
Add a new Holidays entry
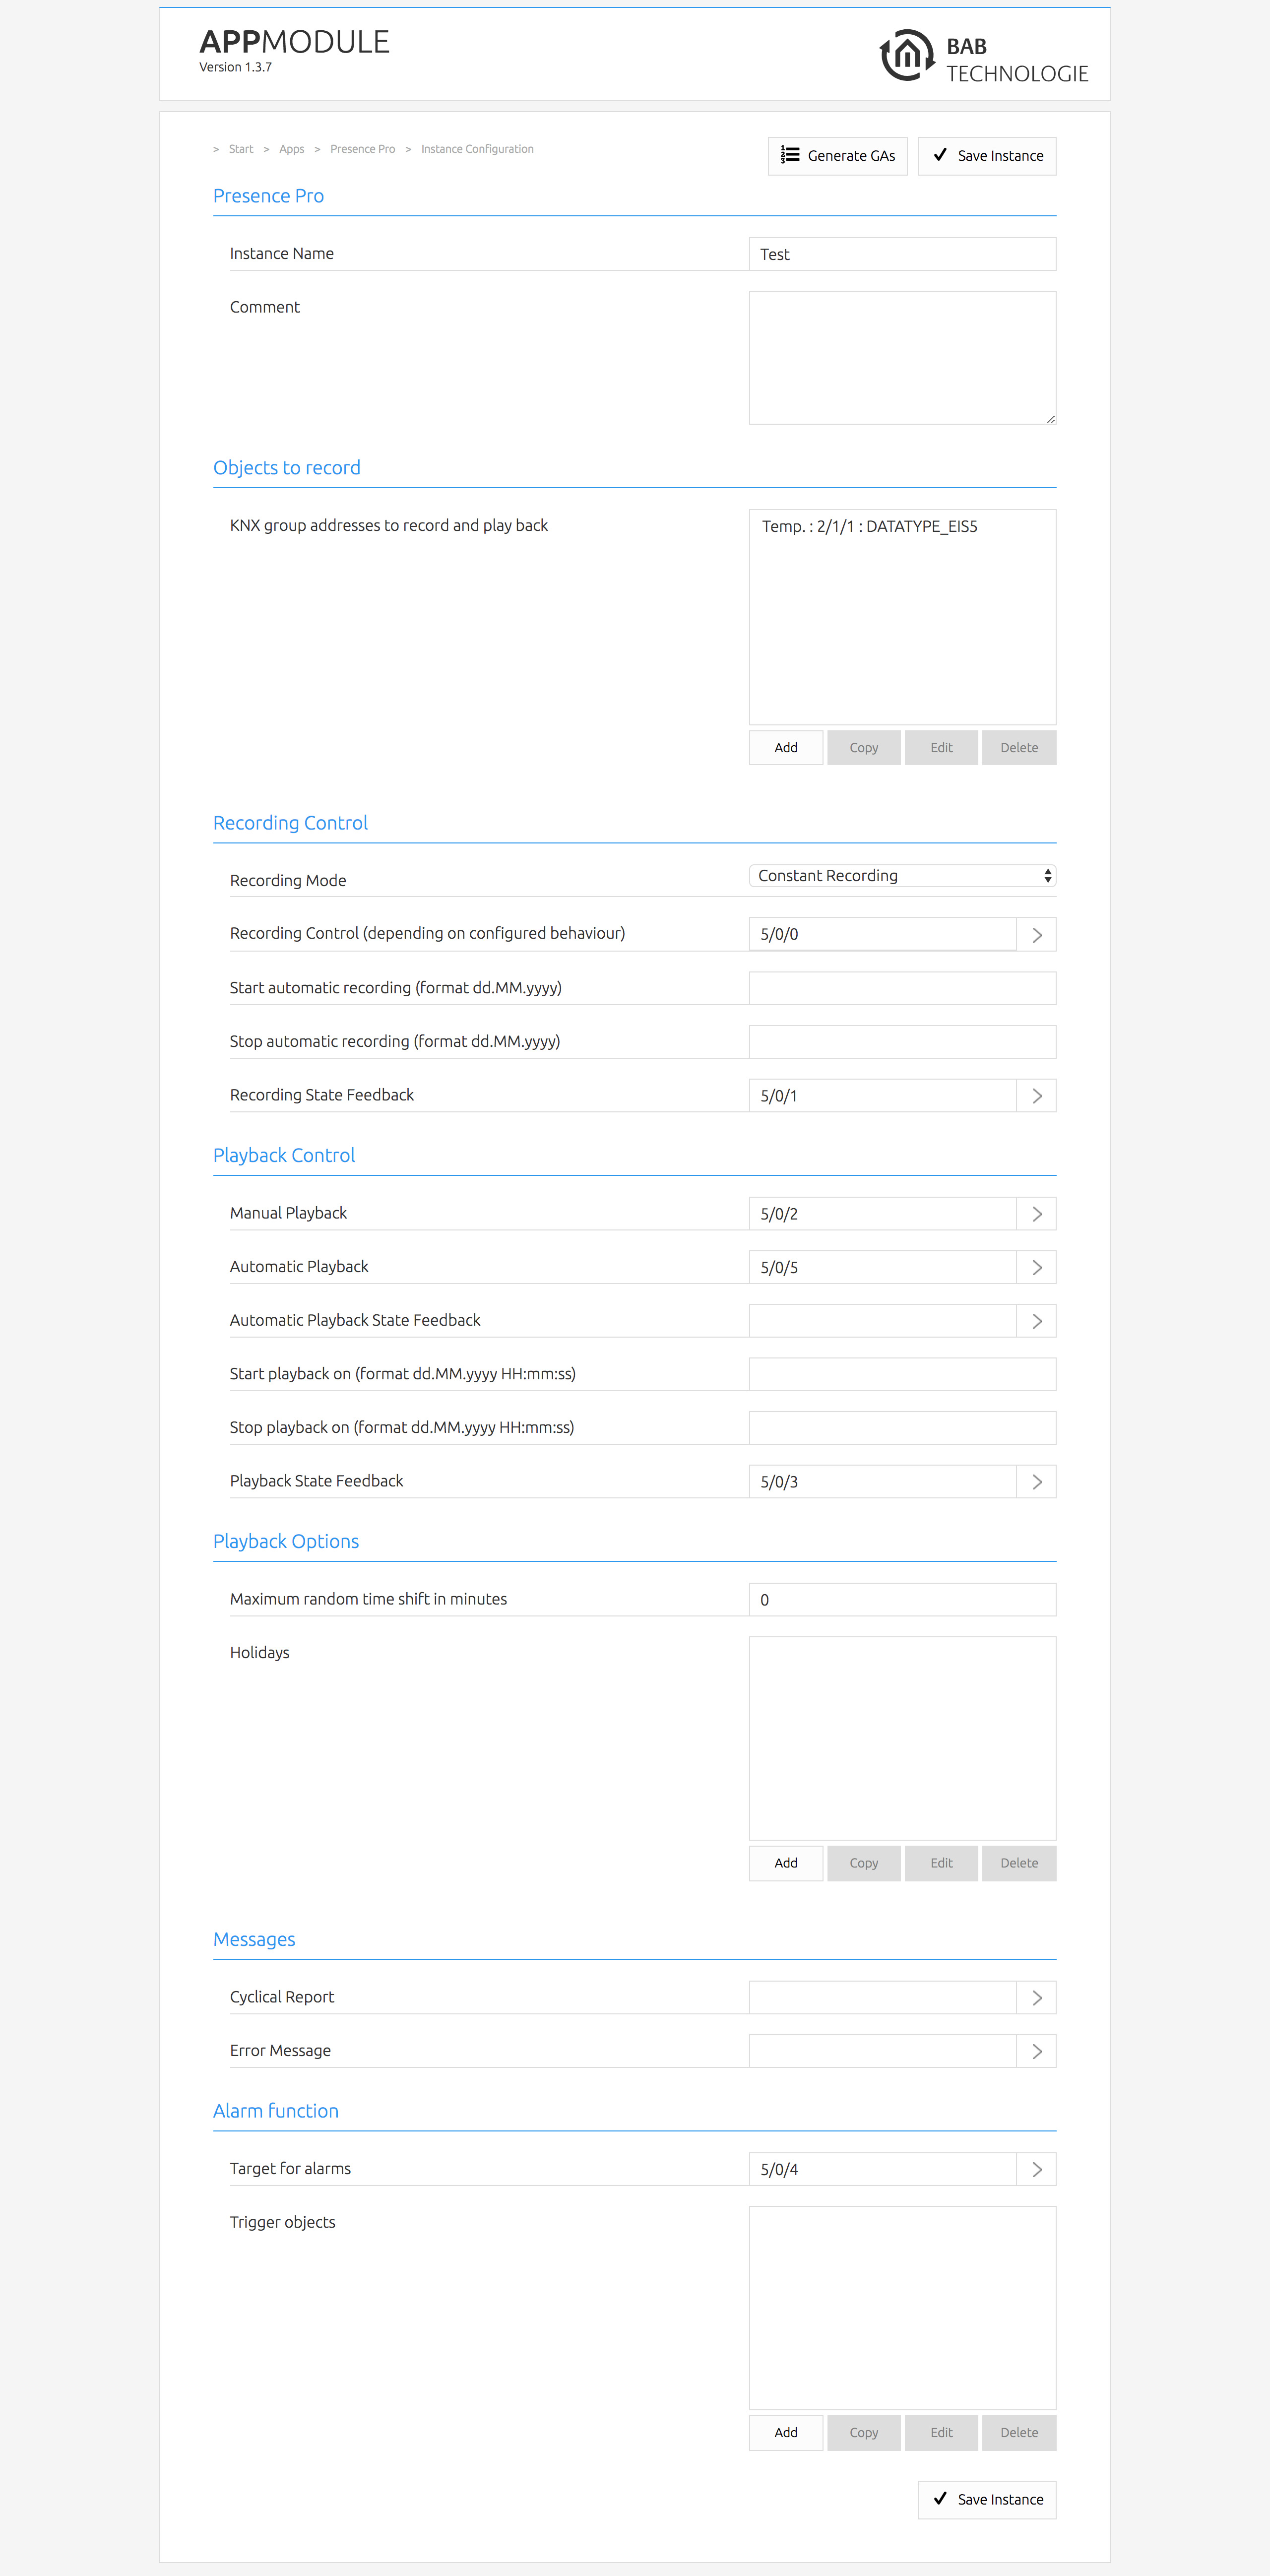(786, 1863)
